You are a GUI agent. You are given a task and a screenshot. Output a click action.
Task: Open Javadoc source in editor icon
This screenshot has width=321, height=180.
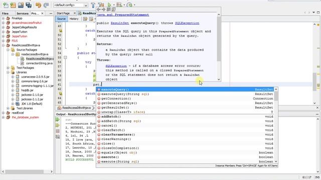[114, 9]
